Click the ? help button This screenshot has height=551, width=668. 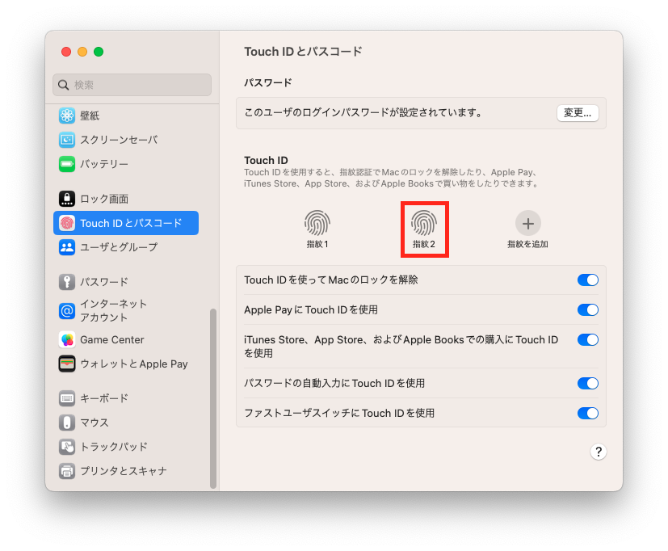(599, 452)
